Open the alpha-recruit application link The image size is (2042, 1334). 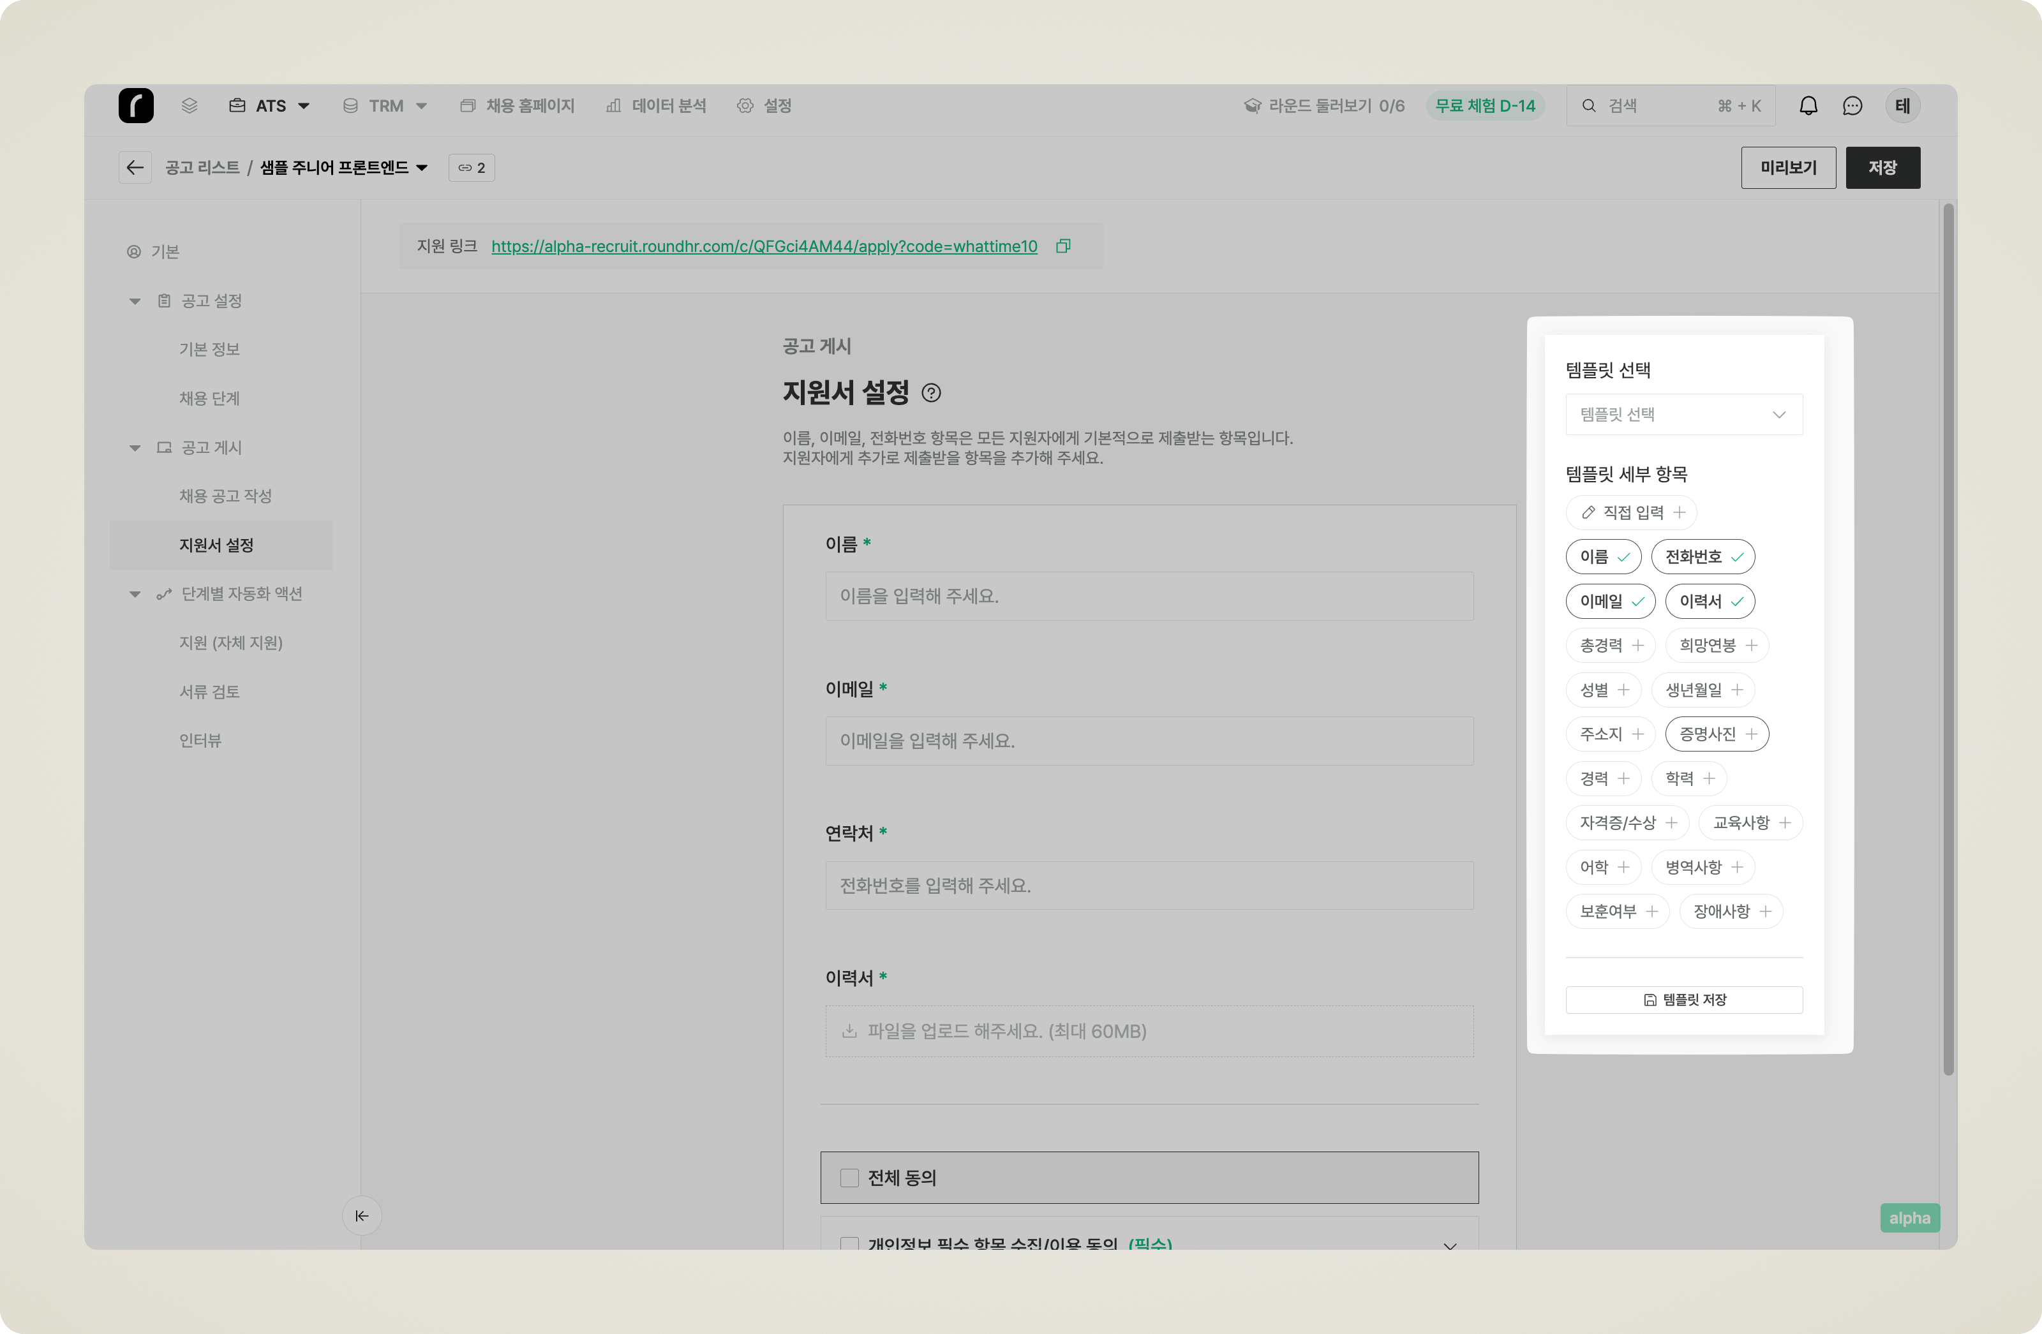pos(764,246)
